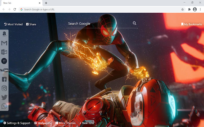204x127 pixels.
Task: Open a new browser tab
Action: [46, 3]
